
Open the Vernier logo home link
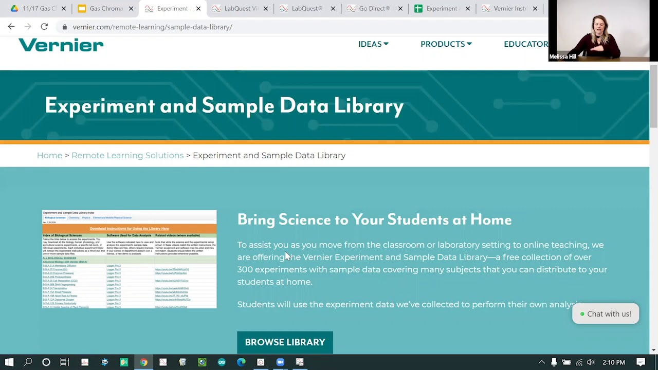click(x=61, y=45)
